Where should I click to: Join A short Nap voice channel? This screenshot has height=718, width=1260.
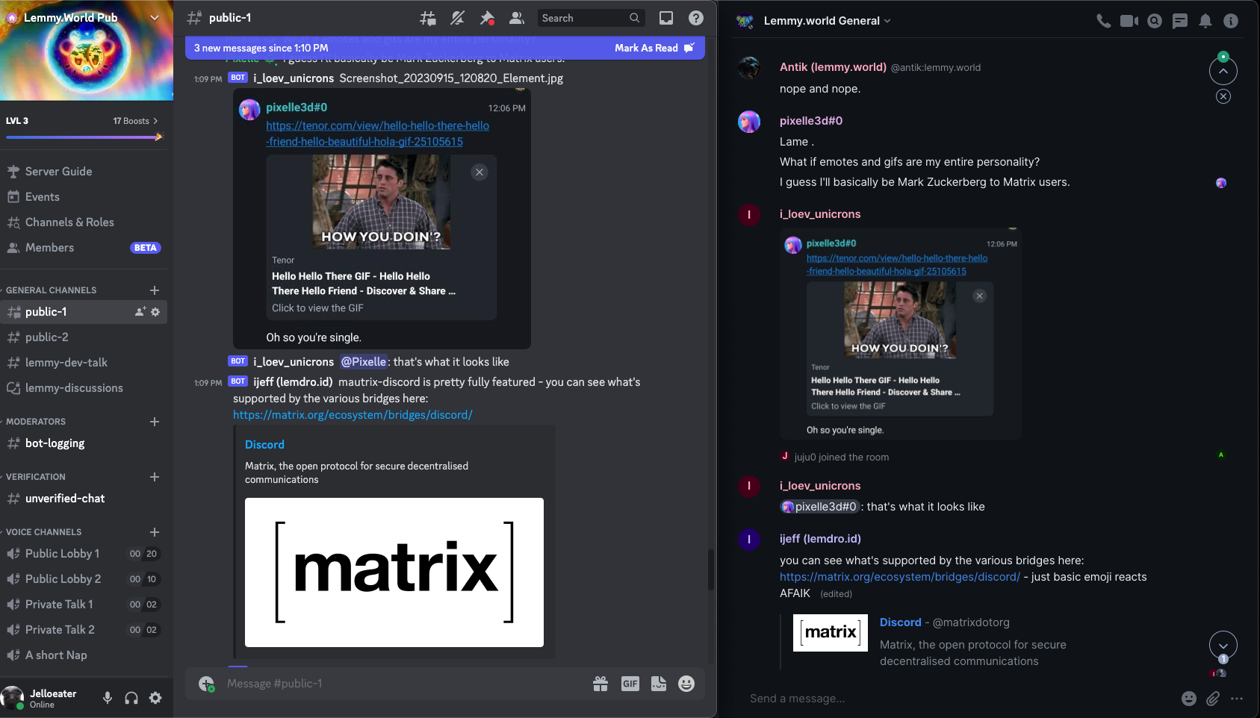(84, 655)
